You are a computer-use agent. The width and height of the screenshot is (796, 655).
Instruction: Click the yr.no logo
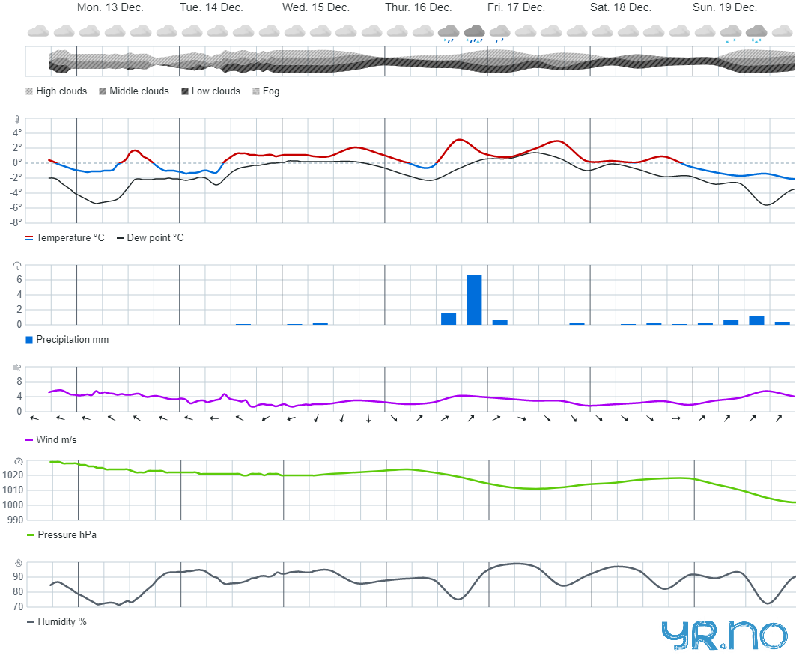(x=724, y=634)
